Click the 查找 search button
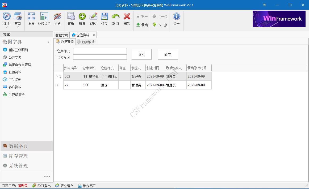The width and height of the screenshot is (309, 189). click(141, 54)
